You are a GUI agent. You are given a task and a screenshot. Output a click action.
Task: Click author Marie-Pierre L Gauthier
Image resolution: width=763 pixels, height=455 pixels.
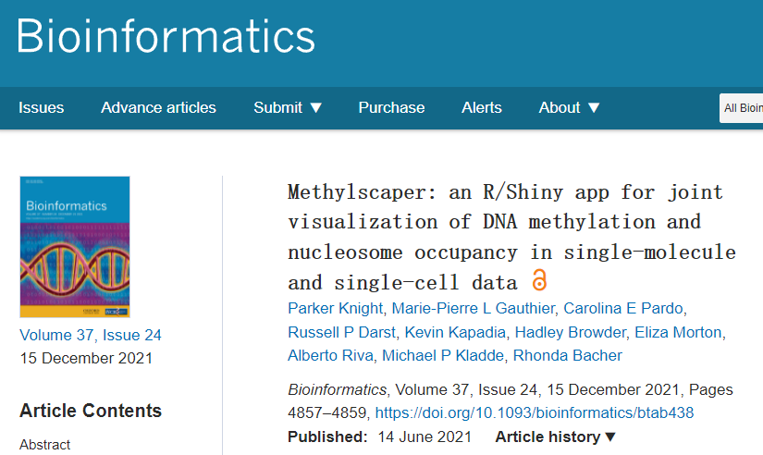(x=473, y=308)
